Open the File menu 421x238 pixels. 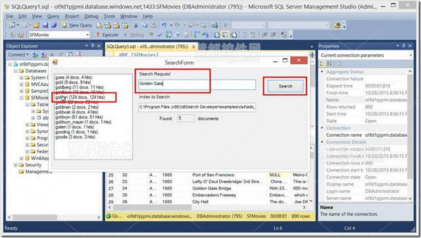9,16
